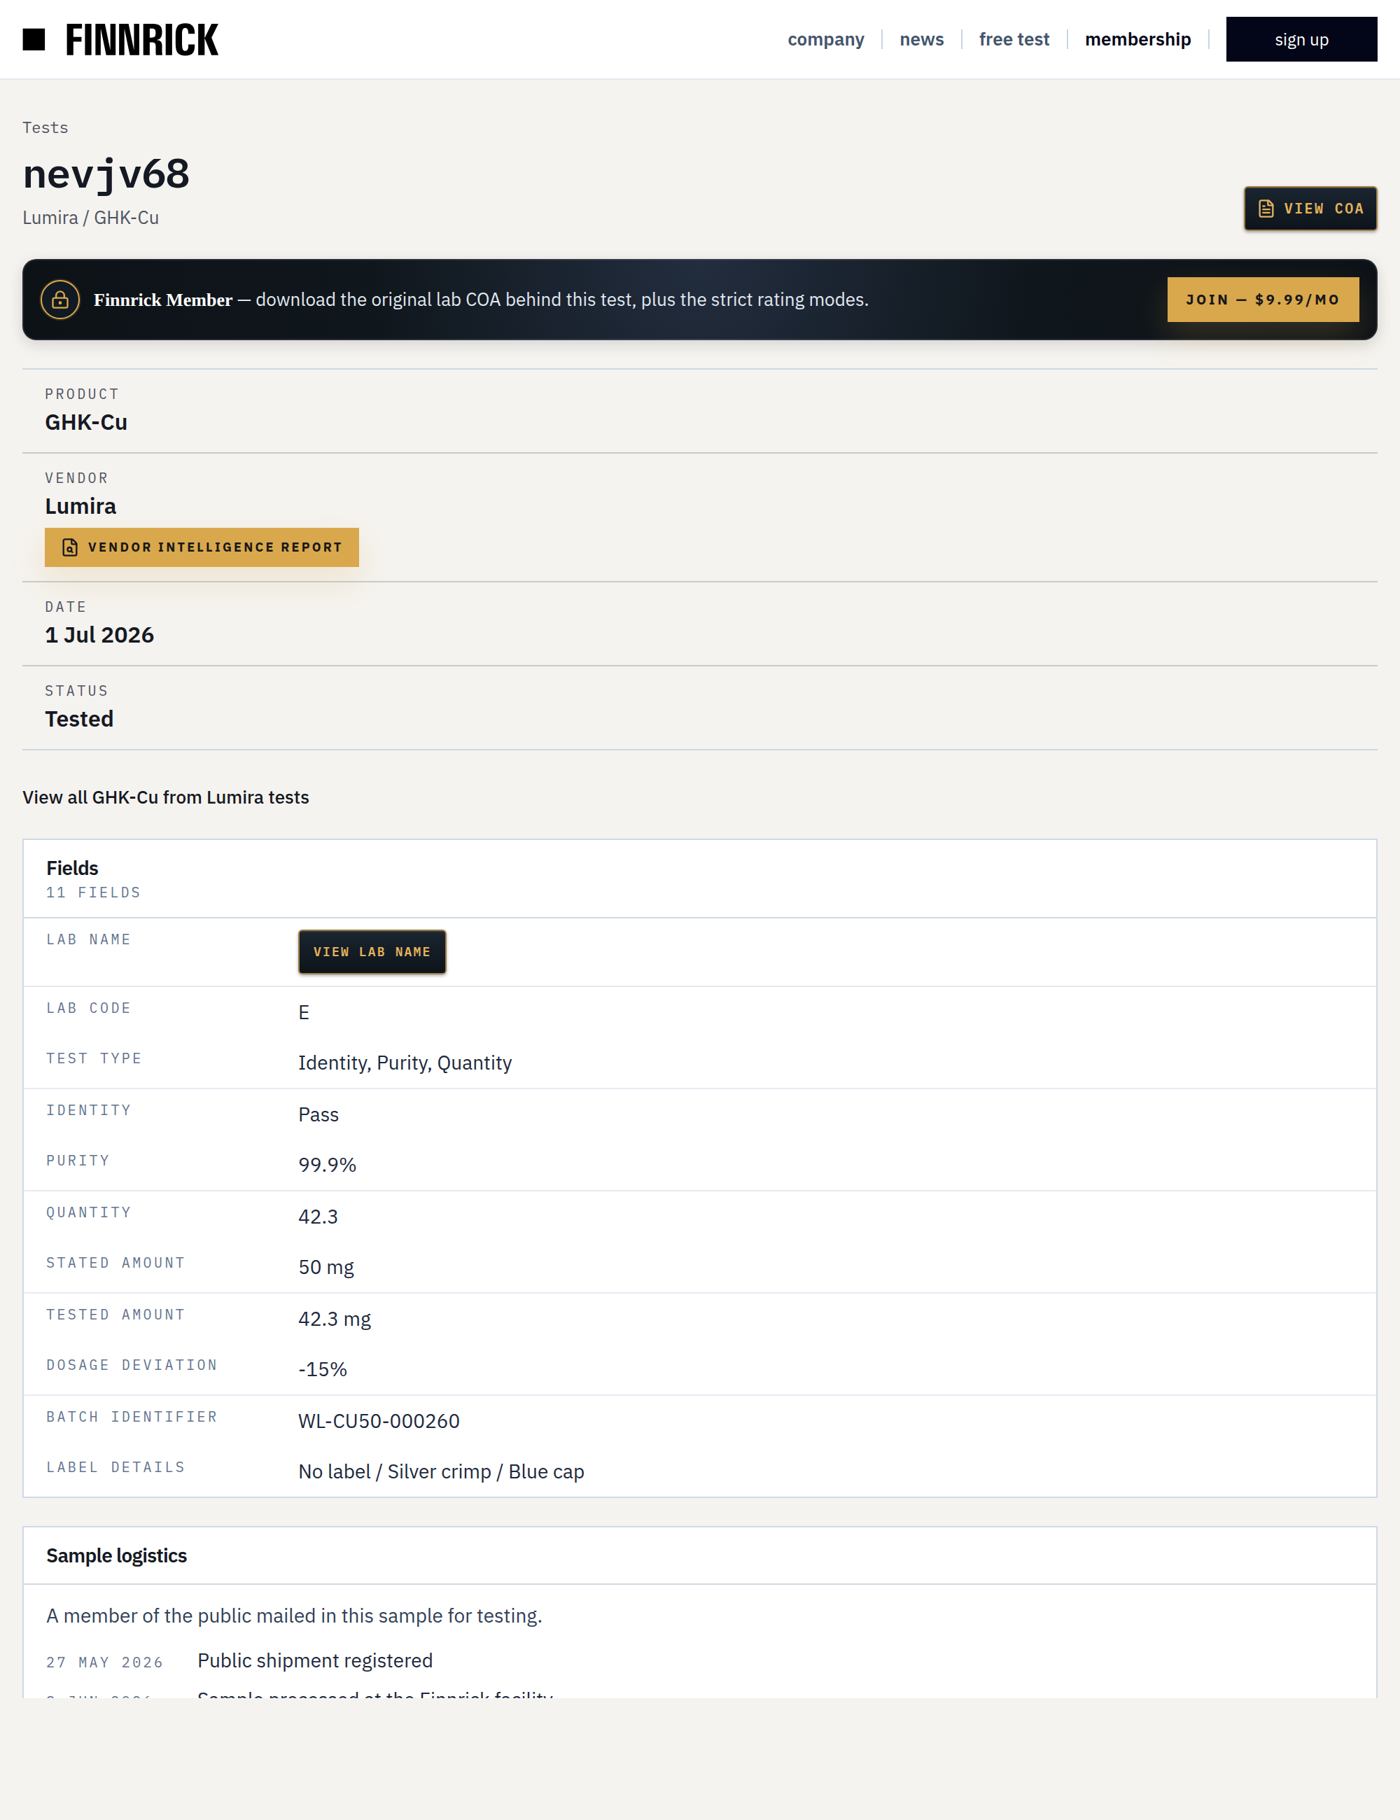
Task: Click the document icon on View COA
Action: (x=1266, y=209)
